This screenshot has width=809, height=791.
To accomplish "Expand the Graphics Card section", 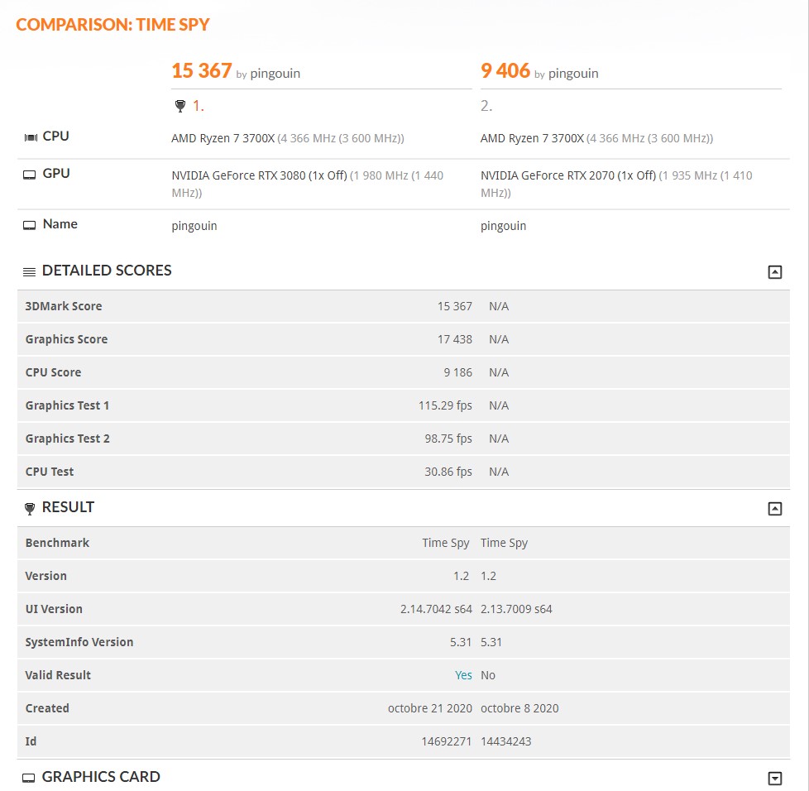I will [774, 778].
